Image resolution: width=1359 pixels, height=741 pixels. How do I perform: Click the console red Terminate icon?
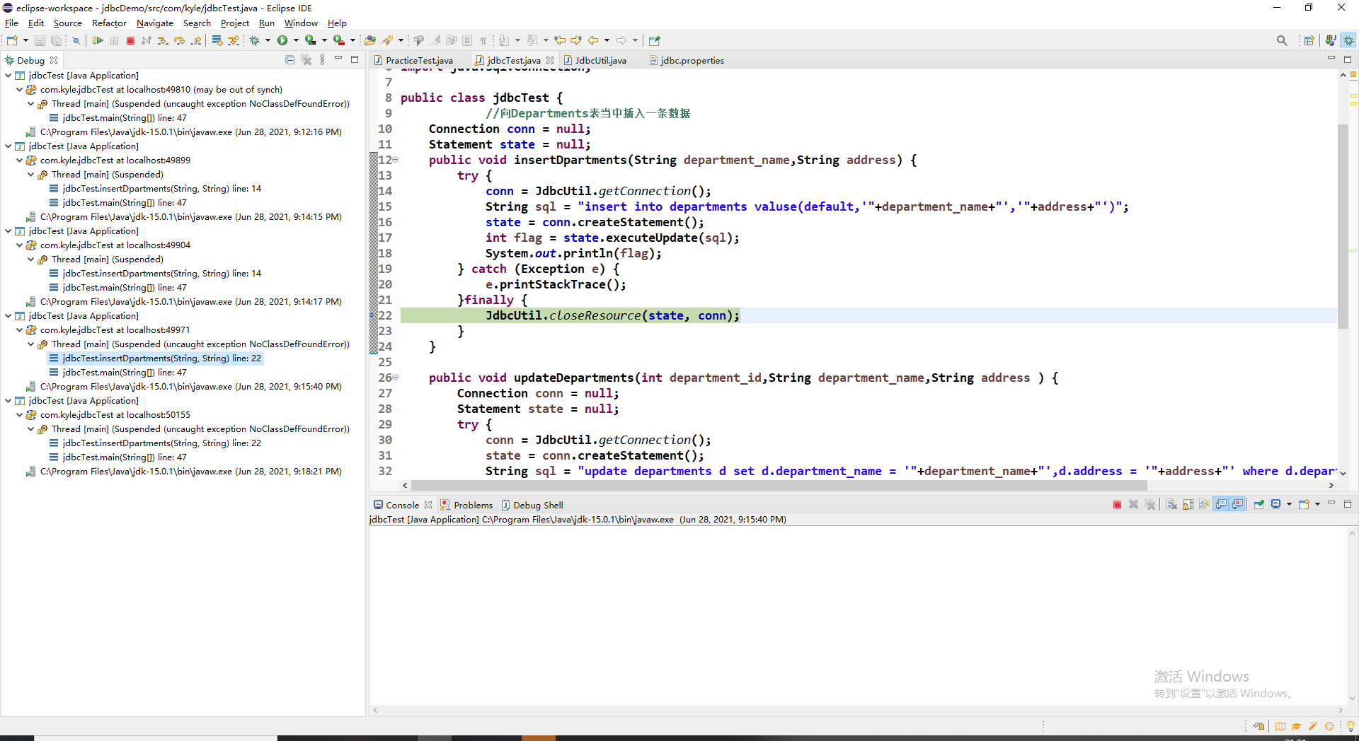click(1117, 505)
